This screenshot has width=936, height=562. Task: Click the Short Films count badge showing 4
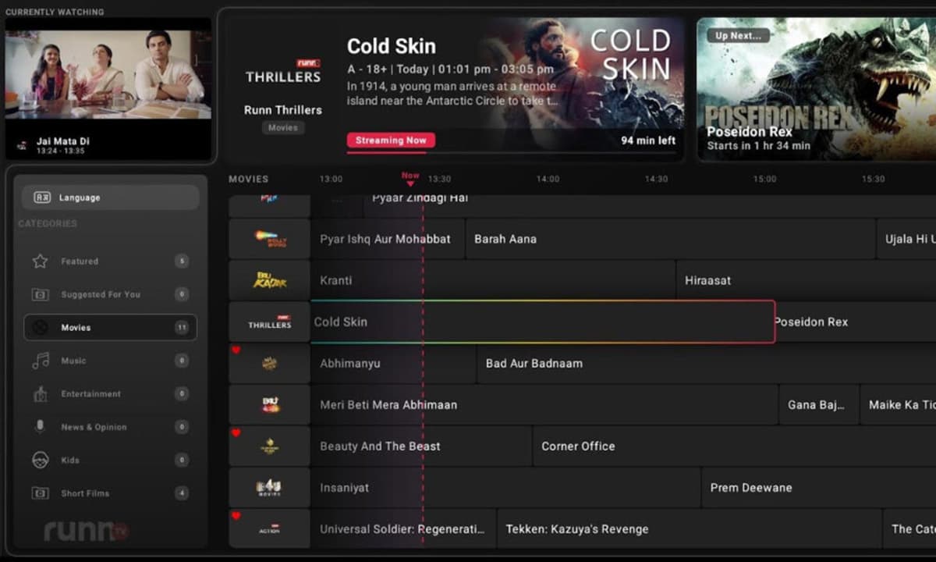point(182,493)
